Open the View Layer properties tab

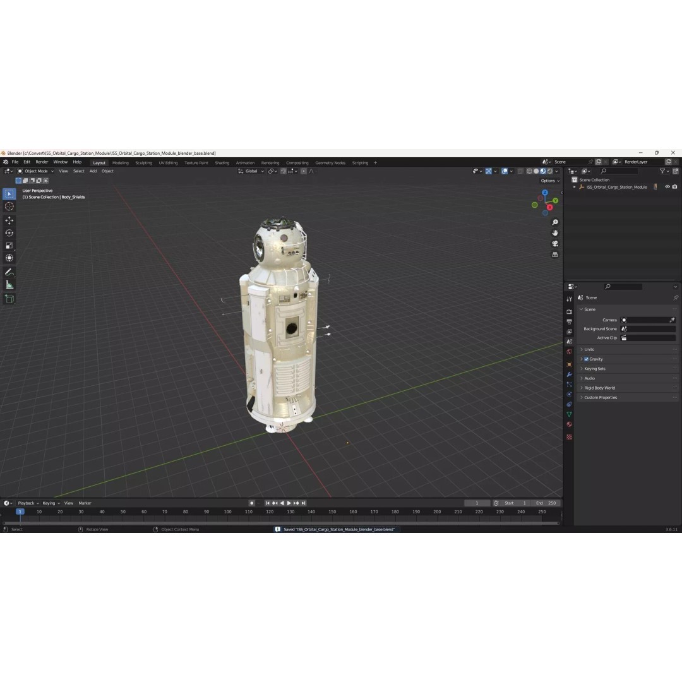(x=569, y=332)
